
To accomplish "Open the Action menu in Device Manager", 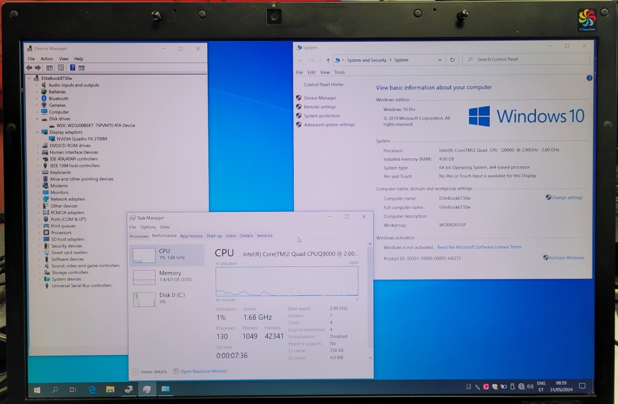I will click(x=47, y=59).
